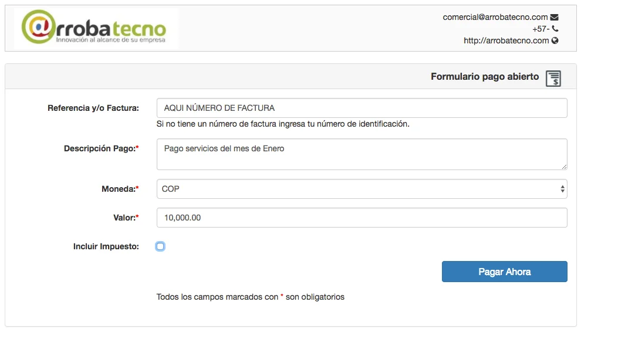Screen dimensions: 635x339
Task: Click the Moneda field label
Action: click(x=120, y=189)
